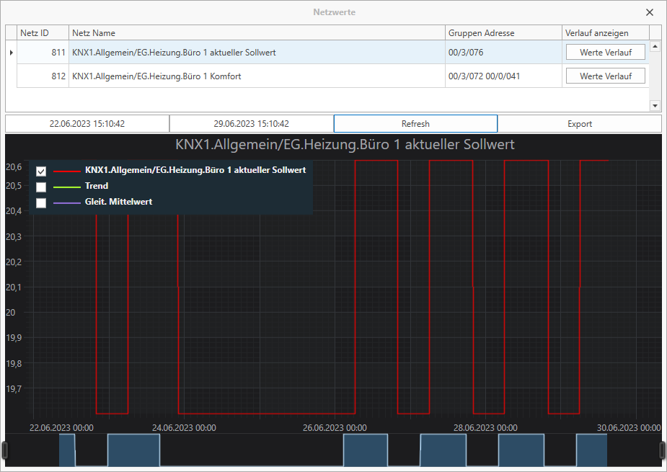Select the Büro 1 Komfort row
The height and width of the screenshot is (472, 667).
333,76
